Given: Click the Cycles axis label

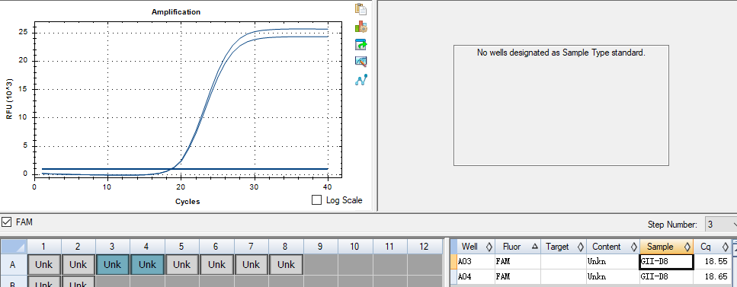Looking at the screenshot, I should (187, 202).
